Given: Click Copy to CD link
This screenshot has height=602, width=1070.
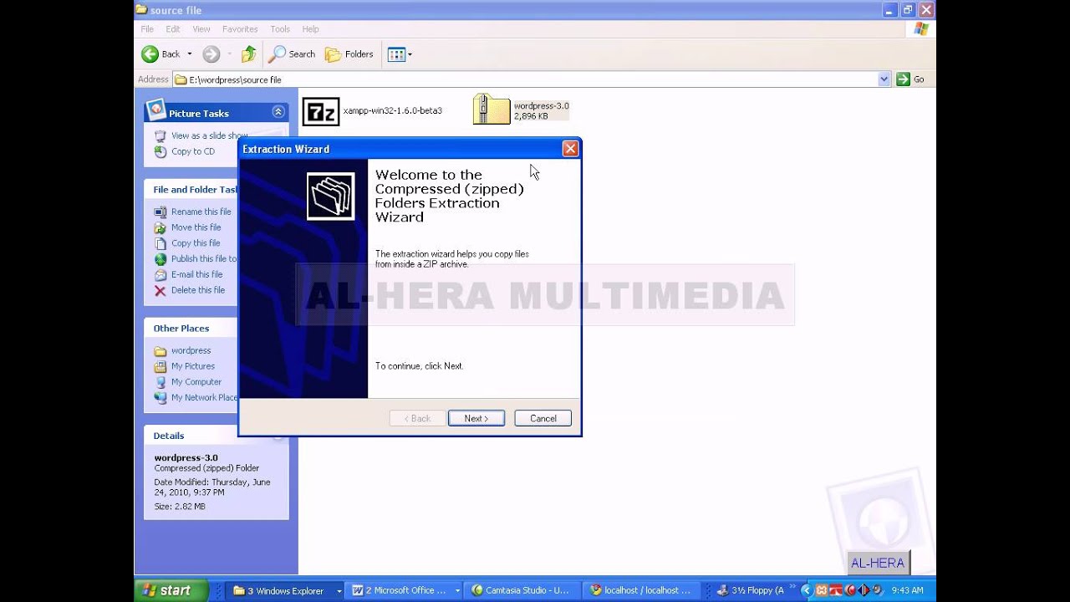Looking at the screenshot, I should pos(193,151).
